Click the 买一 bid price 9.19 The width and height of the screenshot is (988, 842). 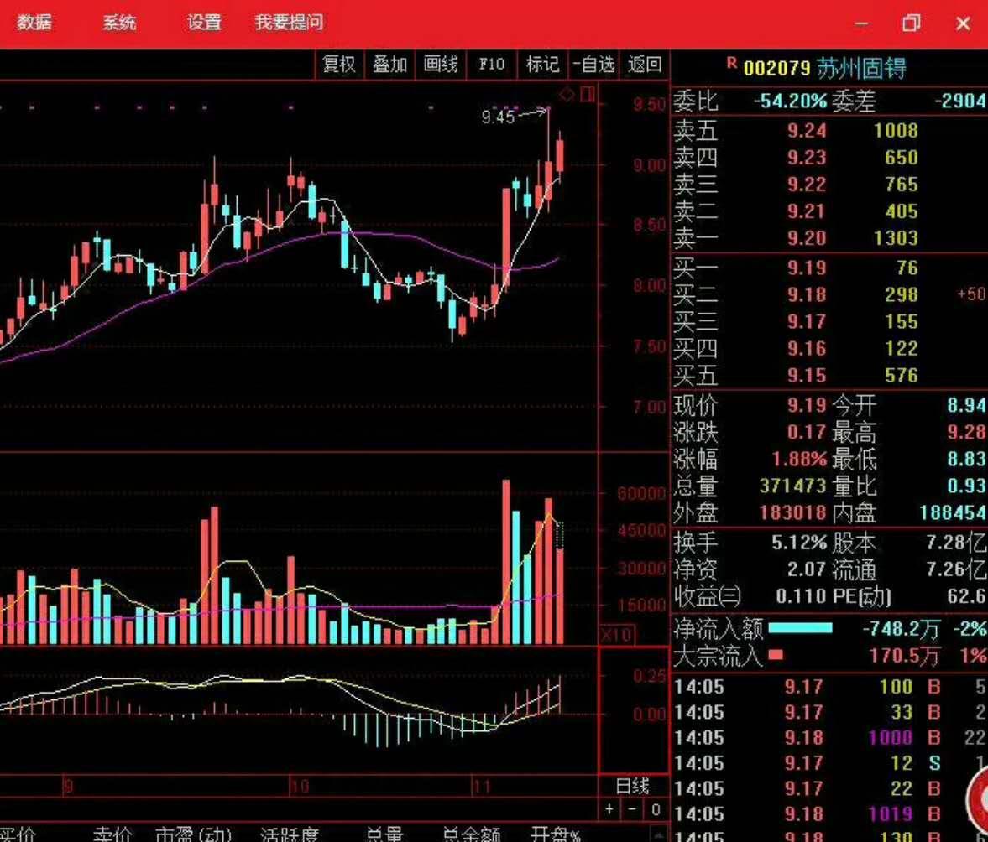coord(806,268)
